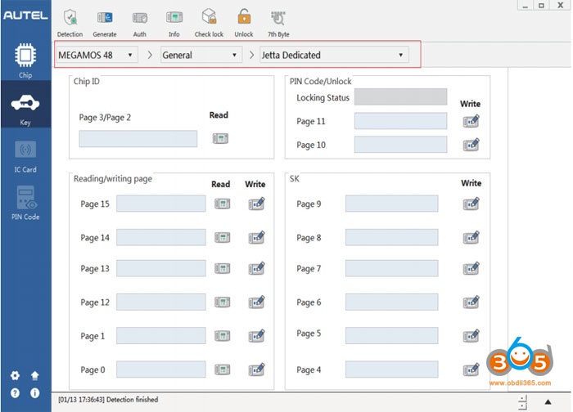Open the 7th Byte tool
The height and width of the screenshot is (412, 573).
(x=278, y=24)
